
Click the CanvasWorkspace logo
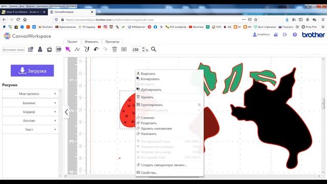27,36
